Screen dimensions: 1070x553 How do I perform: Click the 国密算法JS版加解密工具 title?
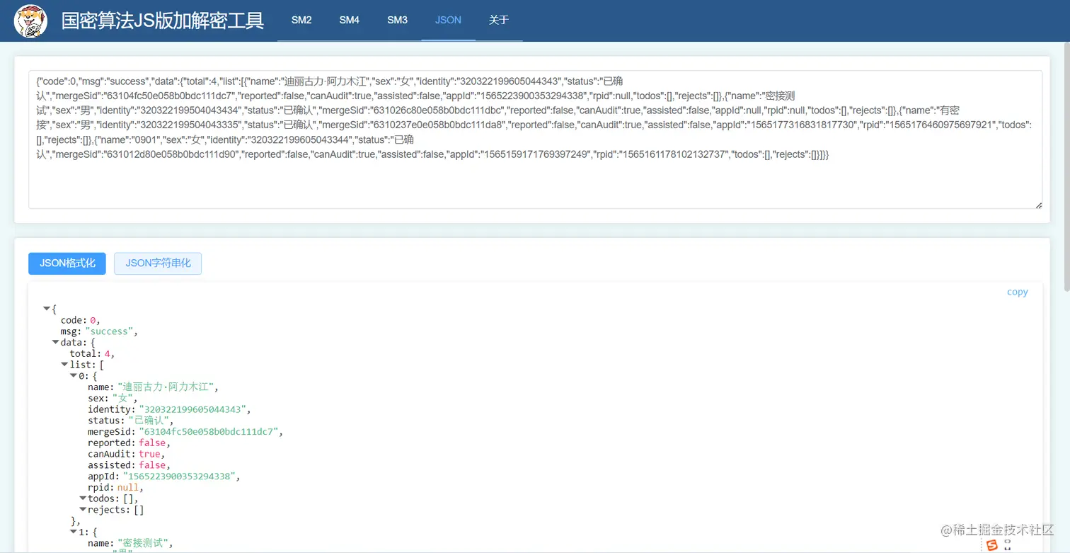click(x=163, y=21)
